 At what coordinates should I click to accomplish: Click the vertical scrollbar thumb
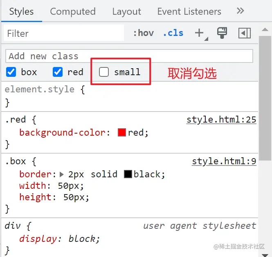pos(265,98)
